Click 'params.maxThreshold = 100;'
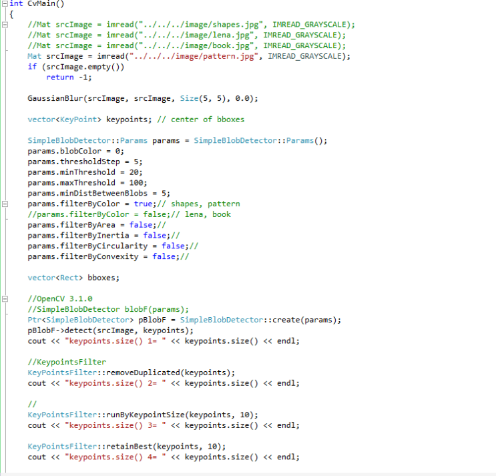The width and height of the screenshot is (496, 476). pyautogui.click(x=87, y=182)
